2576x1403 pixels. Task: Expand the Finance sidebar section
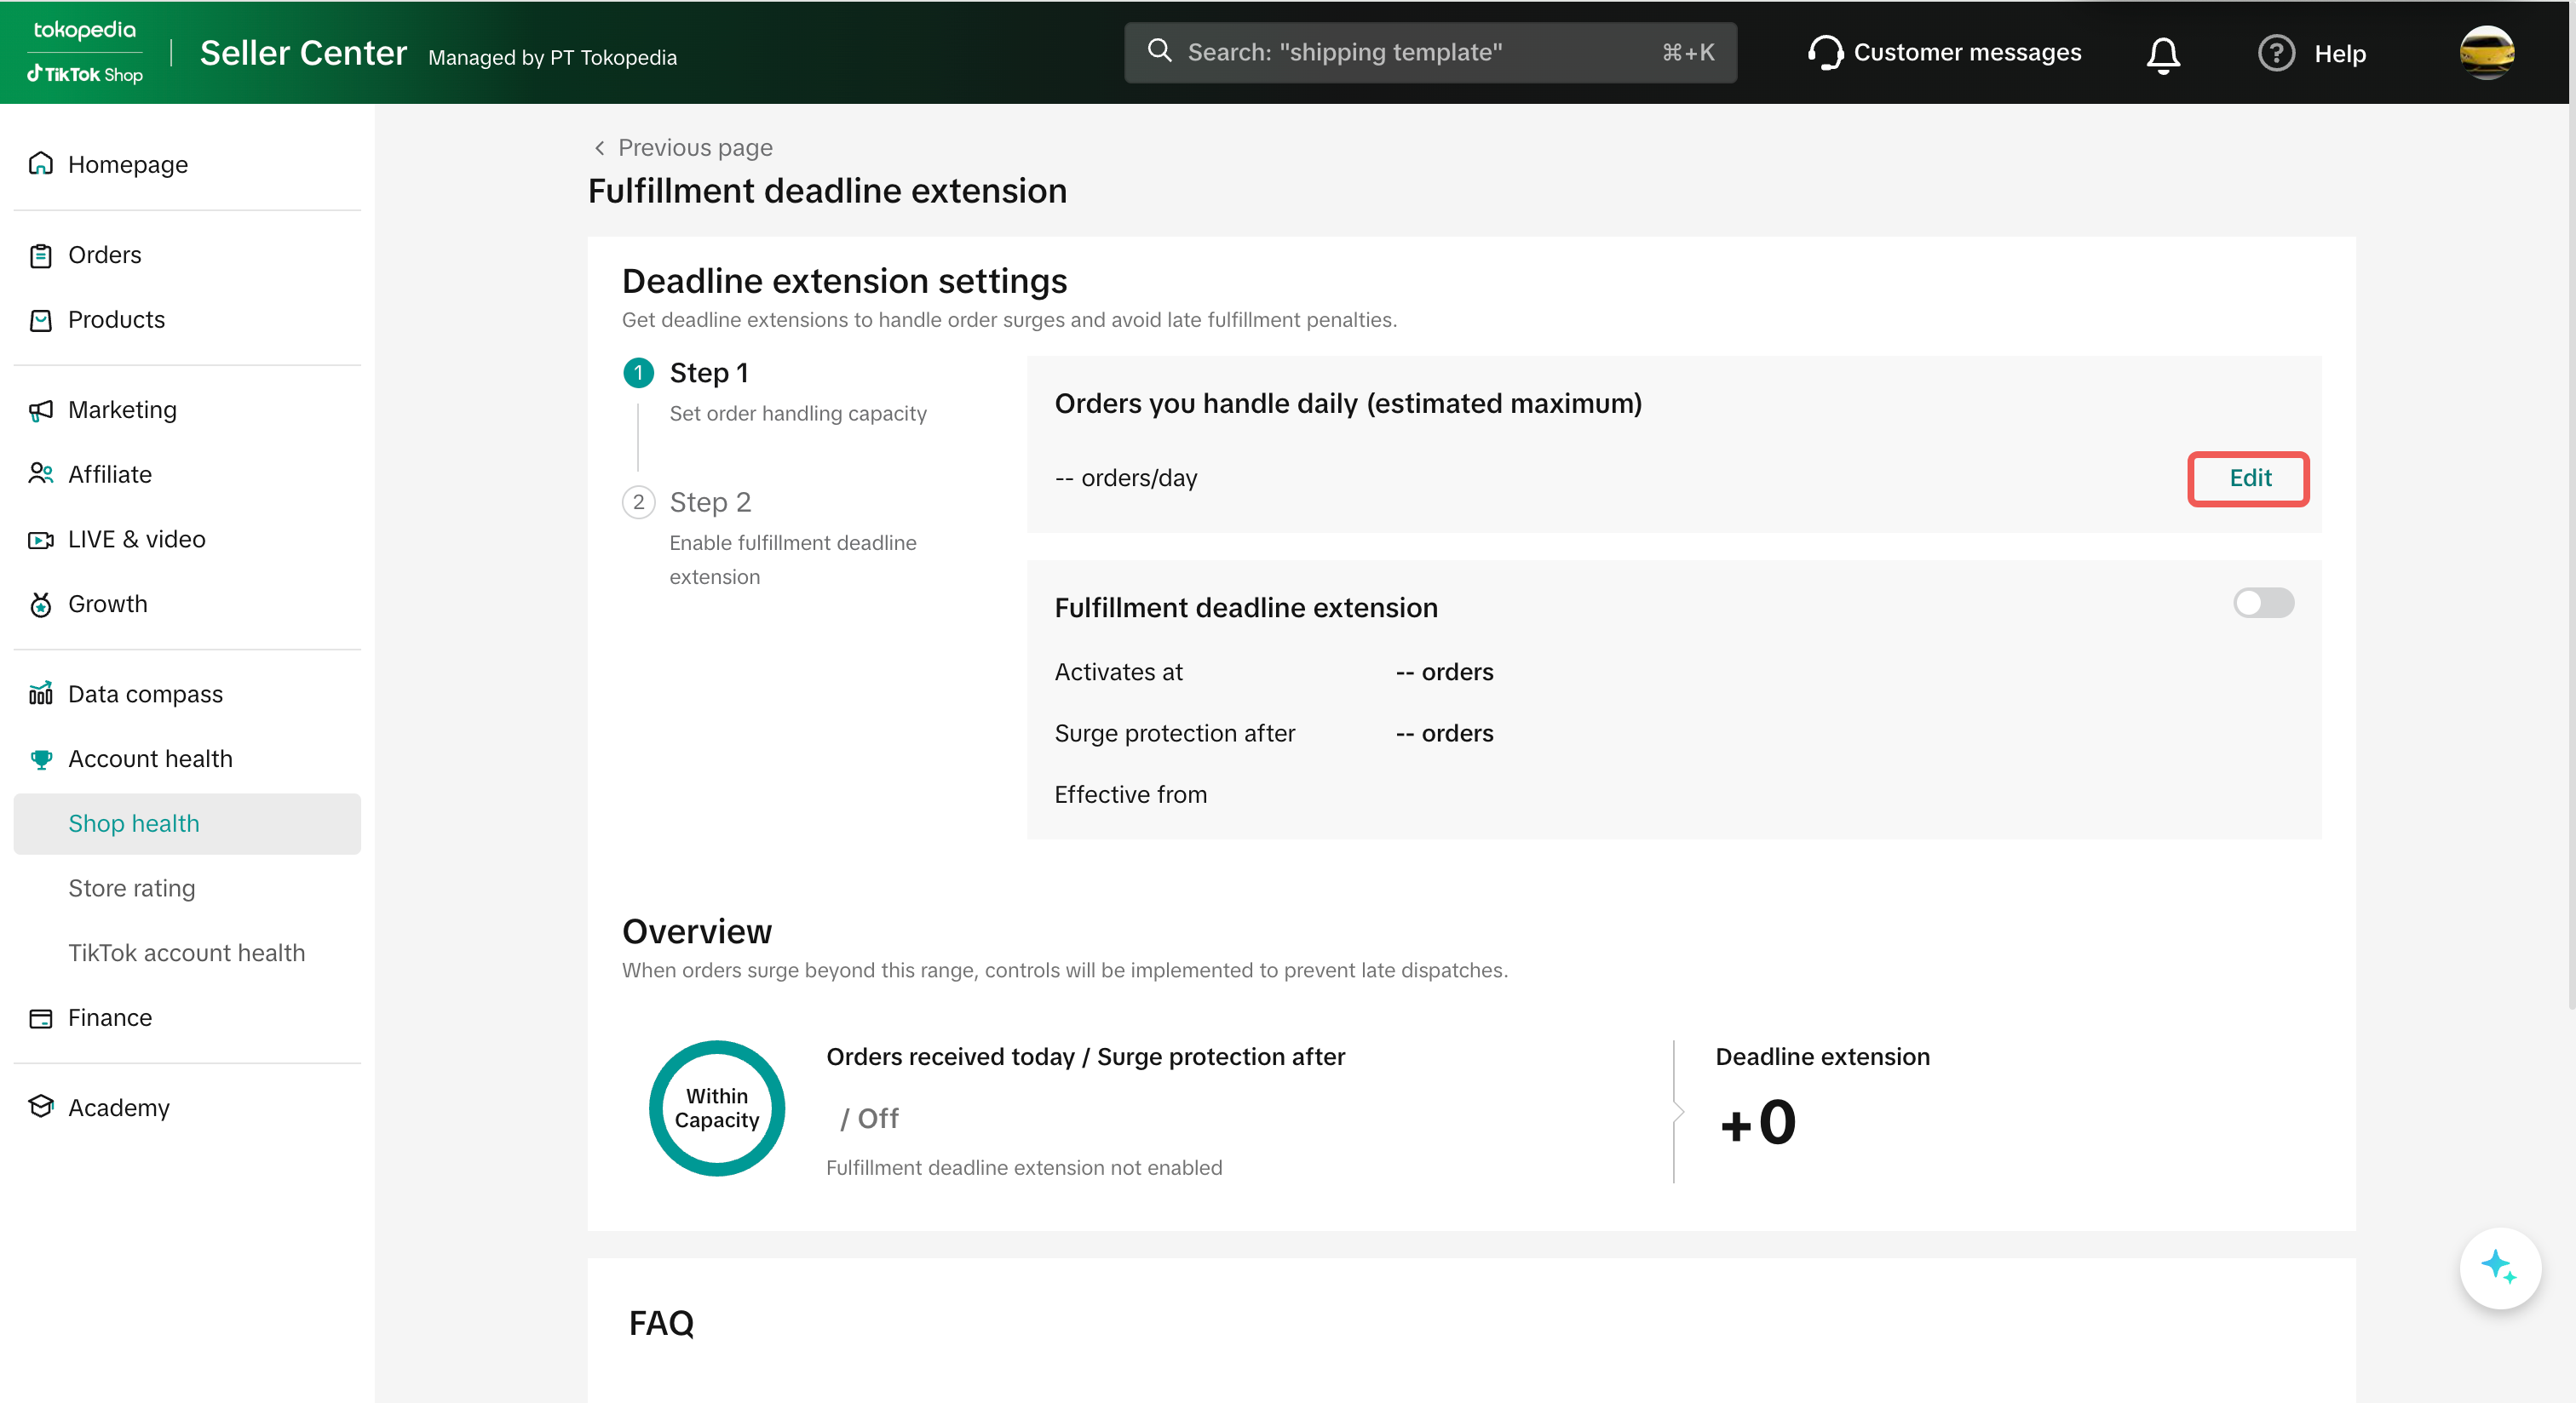pyautogui.click(x=110, y=1018)
